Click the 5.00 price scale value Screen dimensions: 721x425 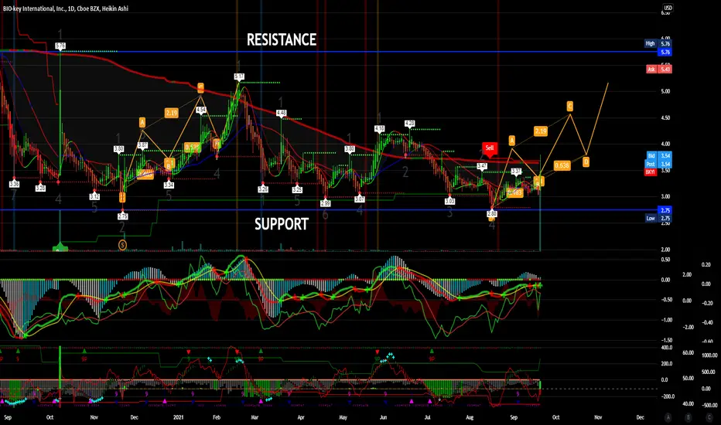(x=665, y=91)
